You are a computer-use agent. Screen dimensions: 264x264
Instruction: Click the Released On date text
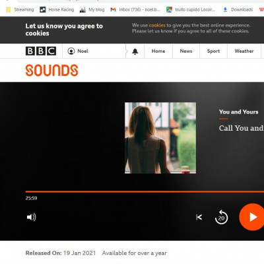pos(61,253)
